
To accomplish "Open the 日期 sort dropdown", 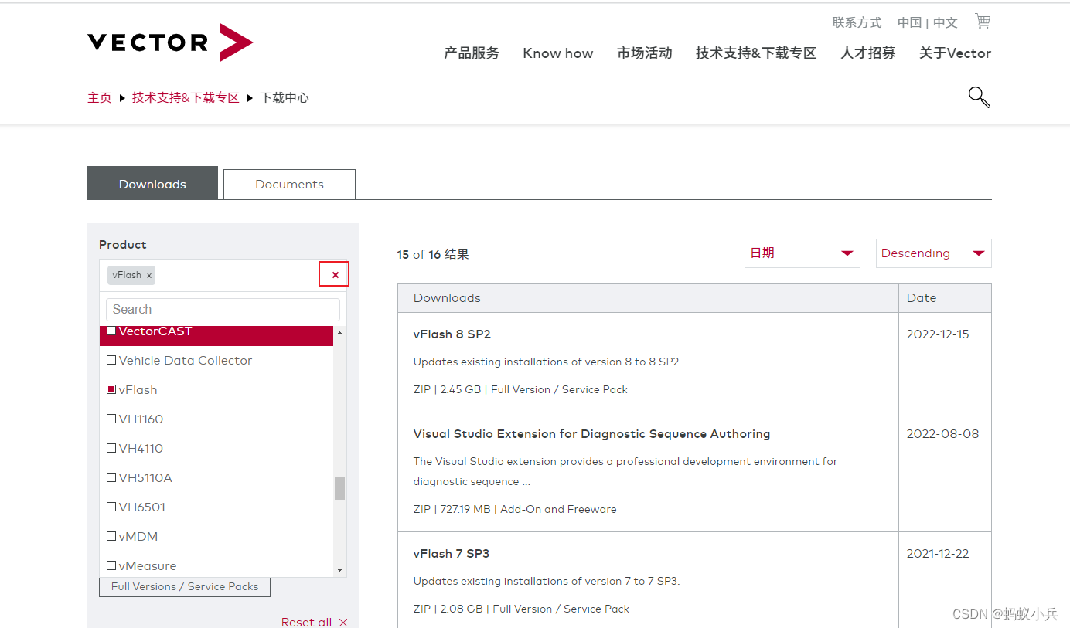I will click(x=802, y=253).
